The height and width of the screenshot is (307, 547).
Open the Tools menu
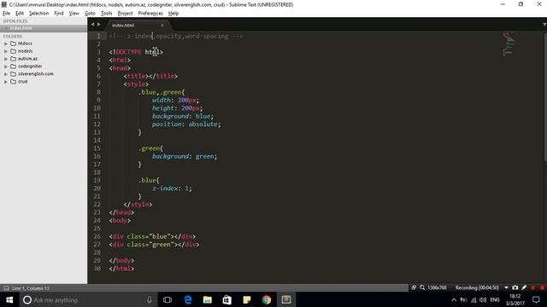point(106,14)
